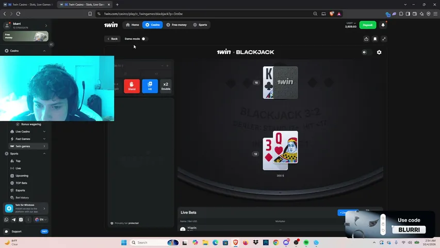Bookmark this game as favorite
Image resolution: width=440 pixels, height=248 pixels.
[375, 39]
